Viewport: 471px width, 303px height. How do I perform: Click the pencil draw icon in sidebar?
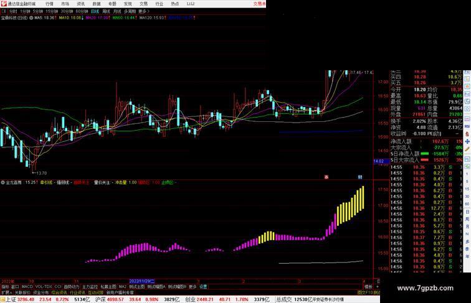pyautogui.click(x=467, y=149)
